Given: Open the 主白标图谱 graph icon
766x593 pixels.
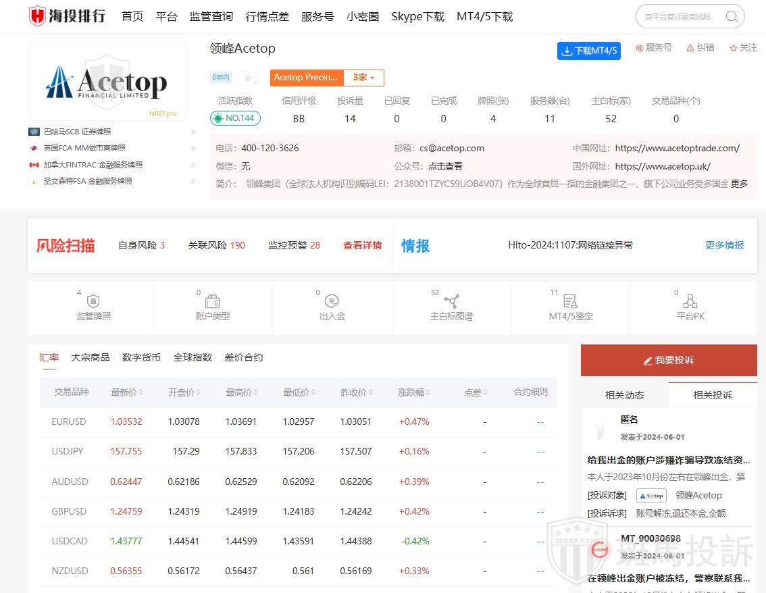Looking at the screenshot, I should pyautogui.click(x=451, y=301).
